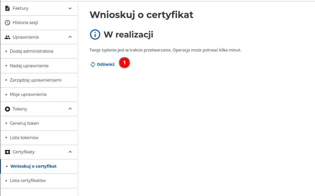Click the Faktury document icon
Viewport: 315px width, 196px height.
8,8
